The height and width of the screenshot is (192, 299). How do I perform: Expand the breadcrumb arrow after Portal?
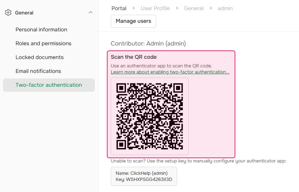tap(132, 8)
